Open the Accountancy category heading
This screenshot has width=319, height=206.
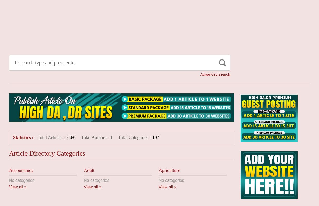(21, 170)
